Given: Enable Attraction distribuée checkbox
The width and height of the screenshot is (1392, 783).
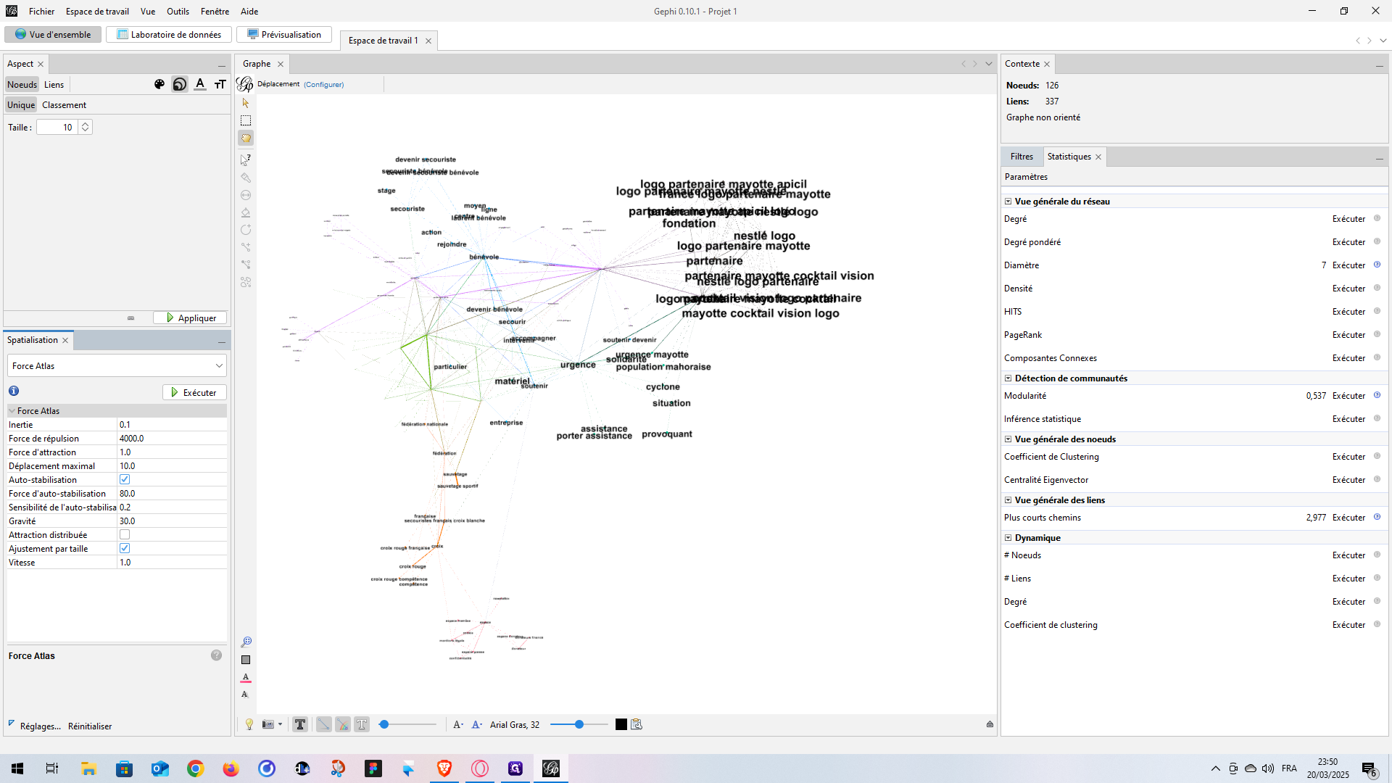Looking at the screenshot, I should 125,534.
